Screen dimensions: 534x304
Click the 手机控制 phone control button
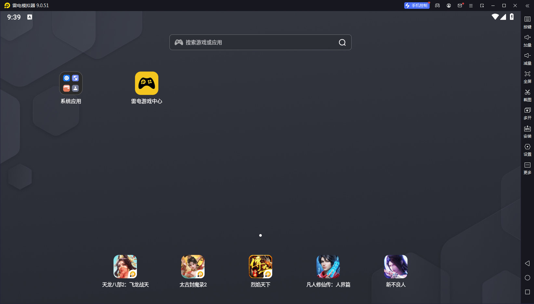pyautogui.click(x=417, y=6)
